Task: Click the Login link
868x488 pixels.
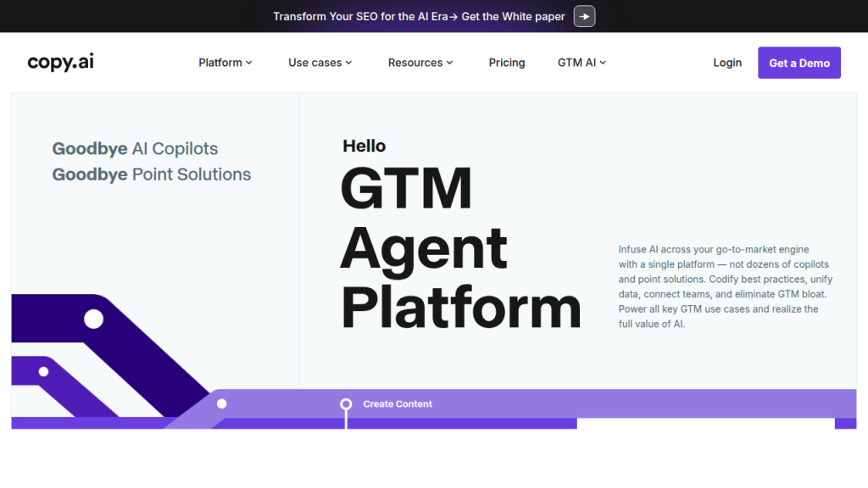Action: [727, 63]
